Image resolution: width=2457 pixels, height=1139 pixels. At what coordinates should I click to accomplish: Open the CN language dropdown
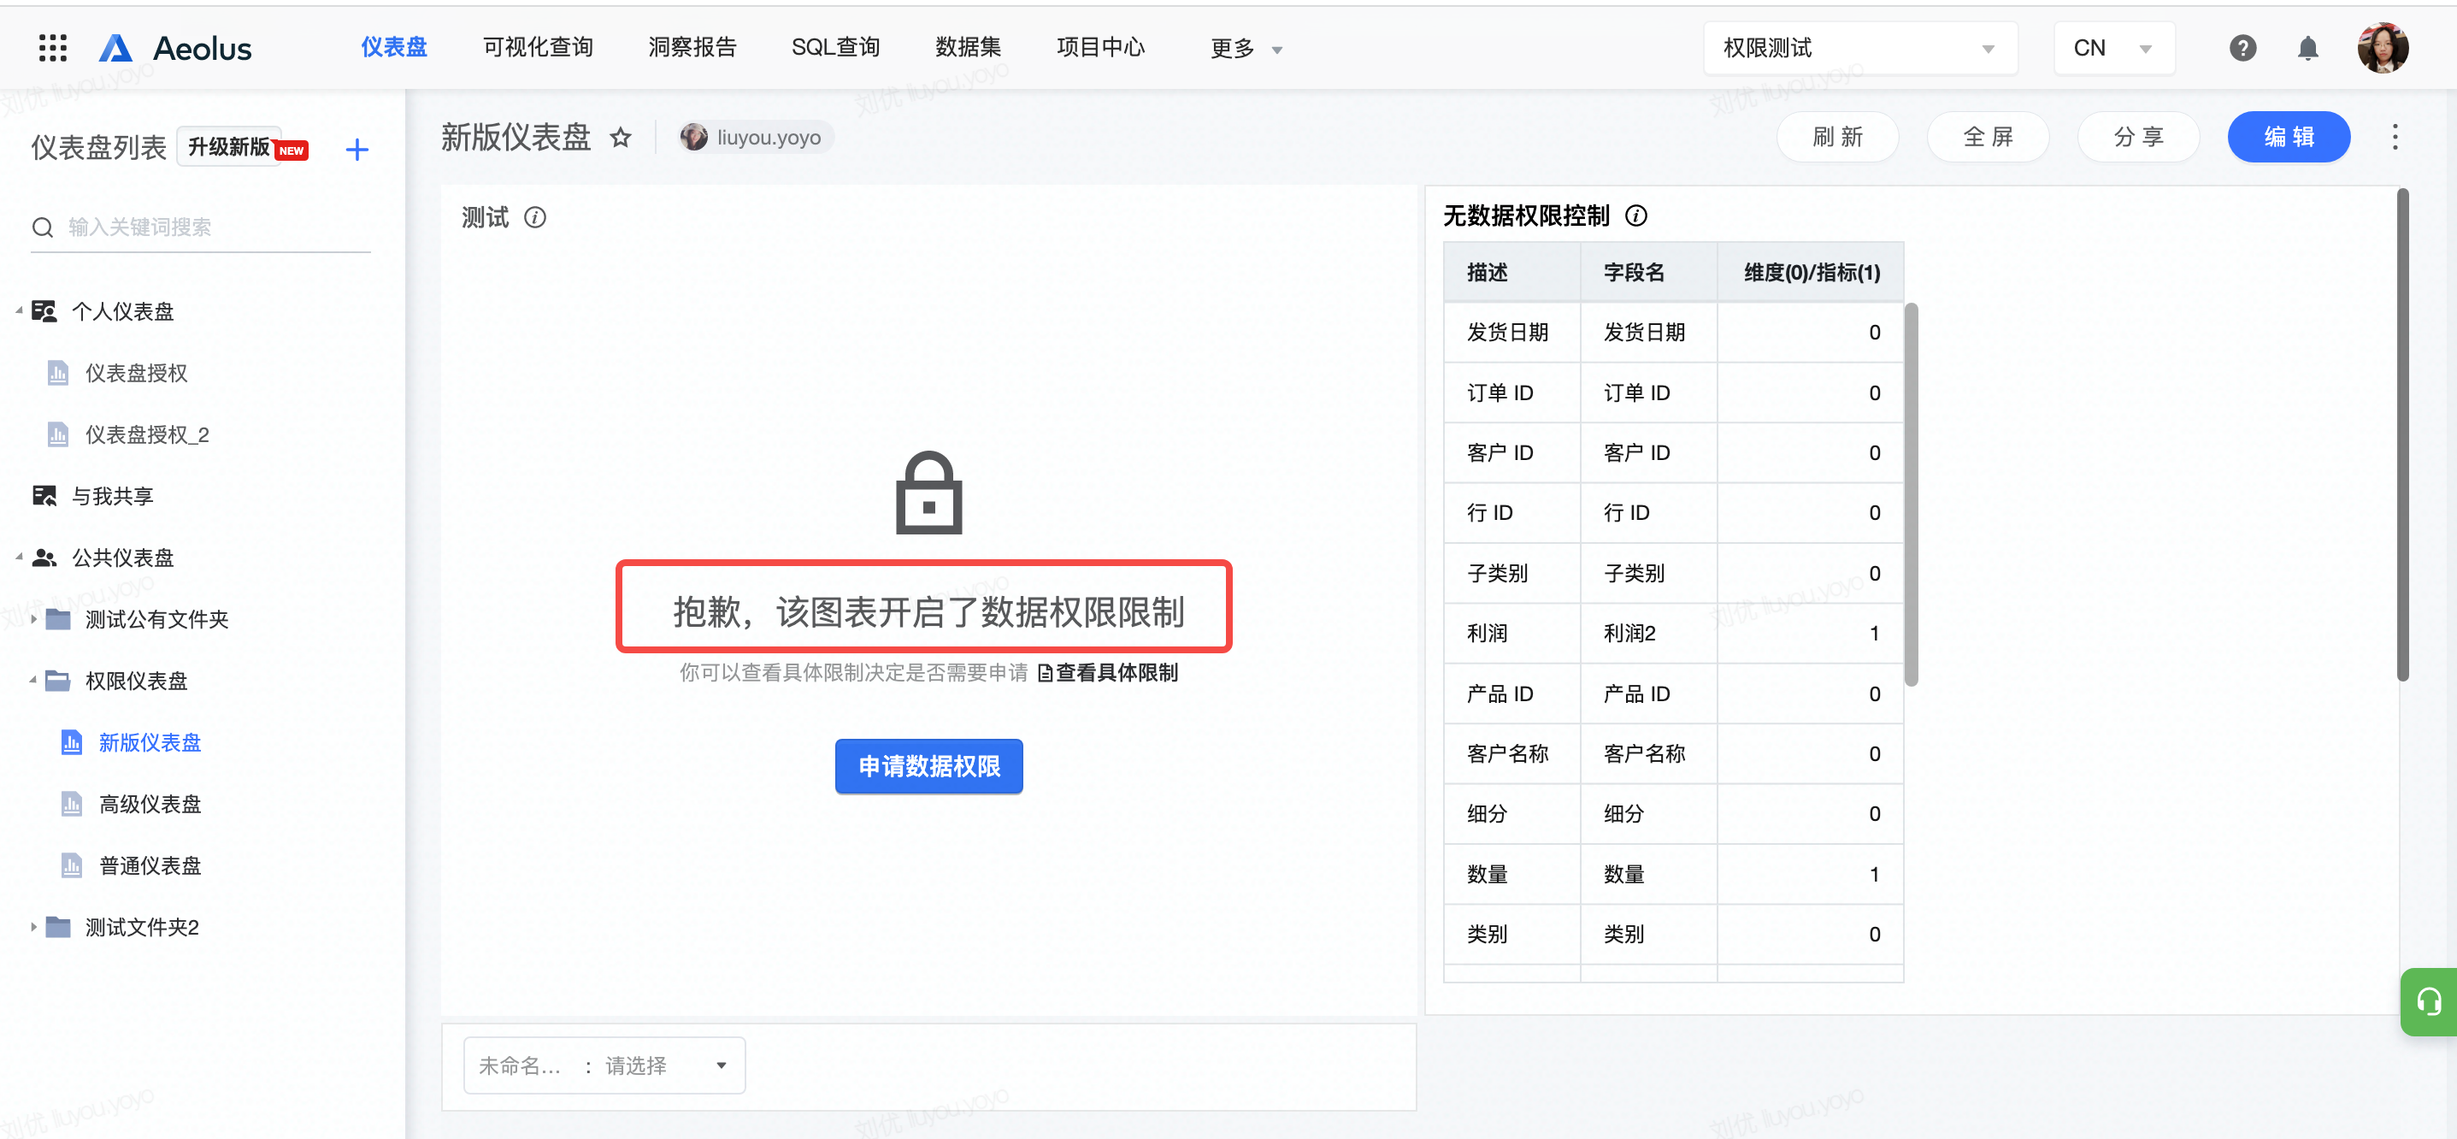tap(2112, 48)
